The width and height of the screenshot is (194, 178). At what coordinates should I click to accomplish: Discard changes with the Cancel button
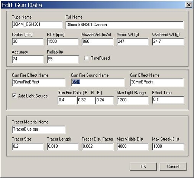[x=173, y=167]
